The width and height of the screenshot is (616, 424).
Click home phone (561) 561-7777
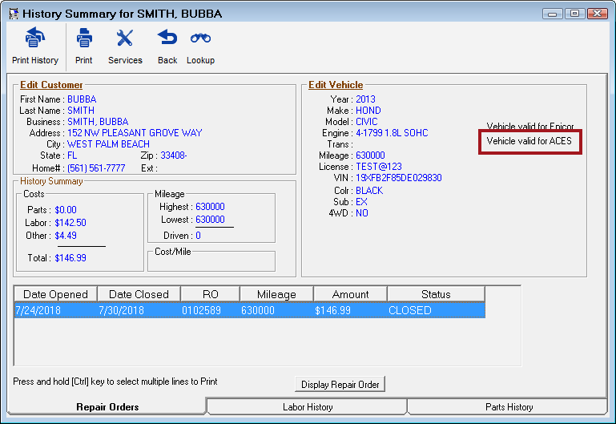[96, 168]
